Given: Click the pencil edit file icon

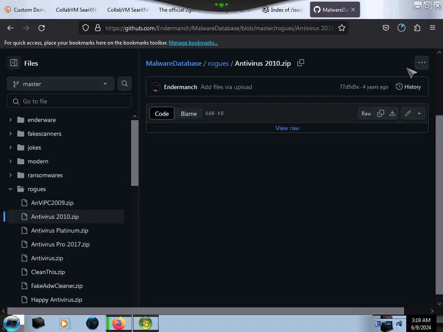Looking at the screenshot, I should tap(408, 113).
